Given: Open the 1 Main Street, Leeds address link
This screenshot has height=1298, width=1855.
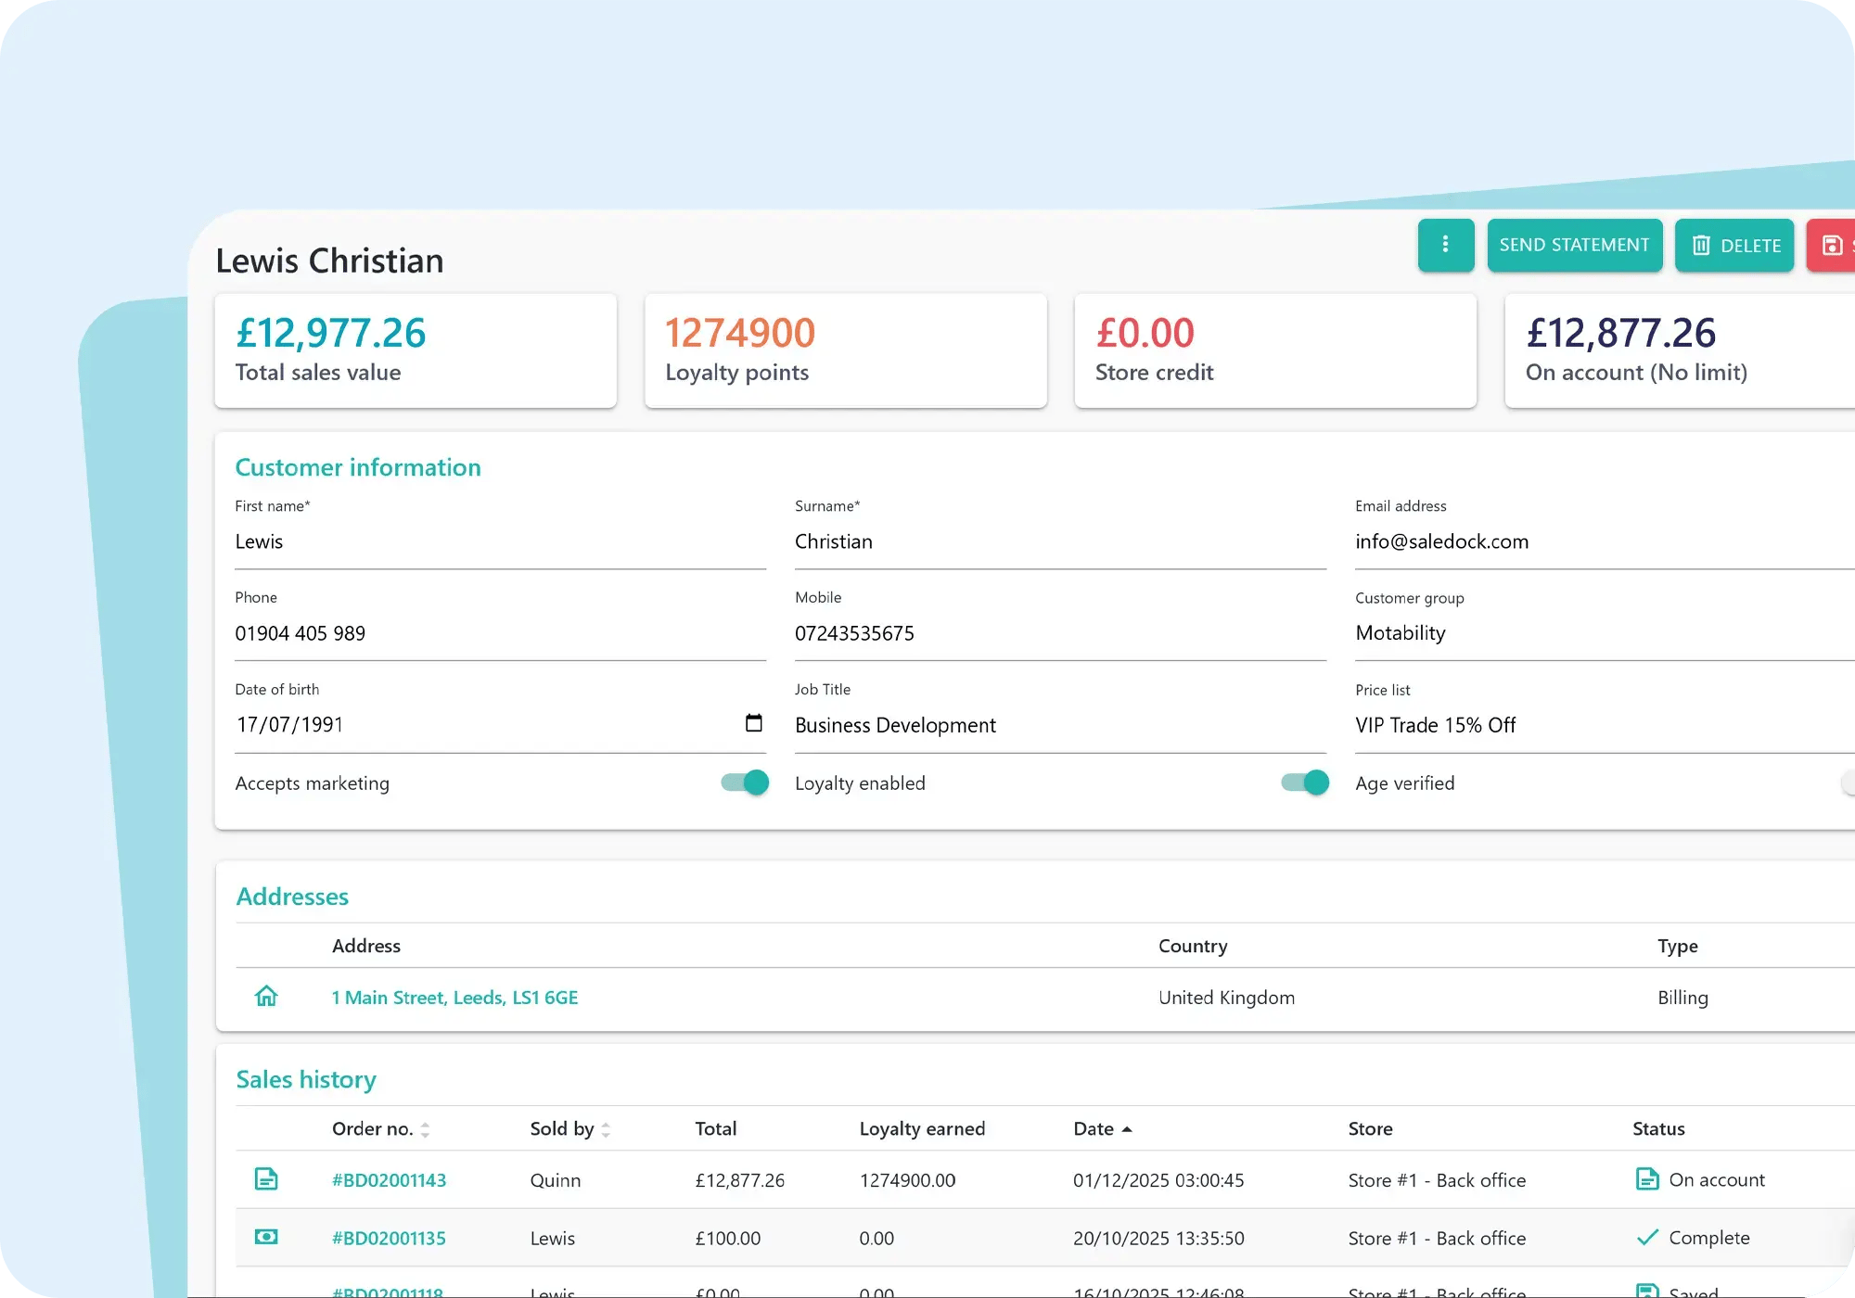Looking at the screenshot, I should (x=454, y=997).
